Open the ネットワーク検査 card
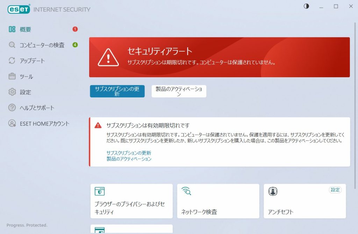This screenshot has width=358, height=234. pyautogui.click(x=218, y=201)
